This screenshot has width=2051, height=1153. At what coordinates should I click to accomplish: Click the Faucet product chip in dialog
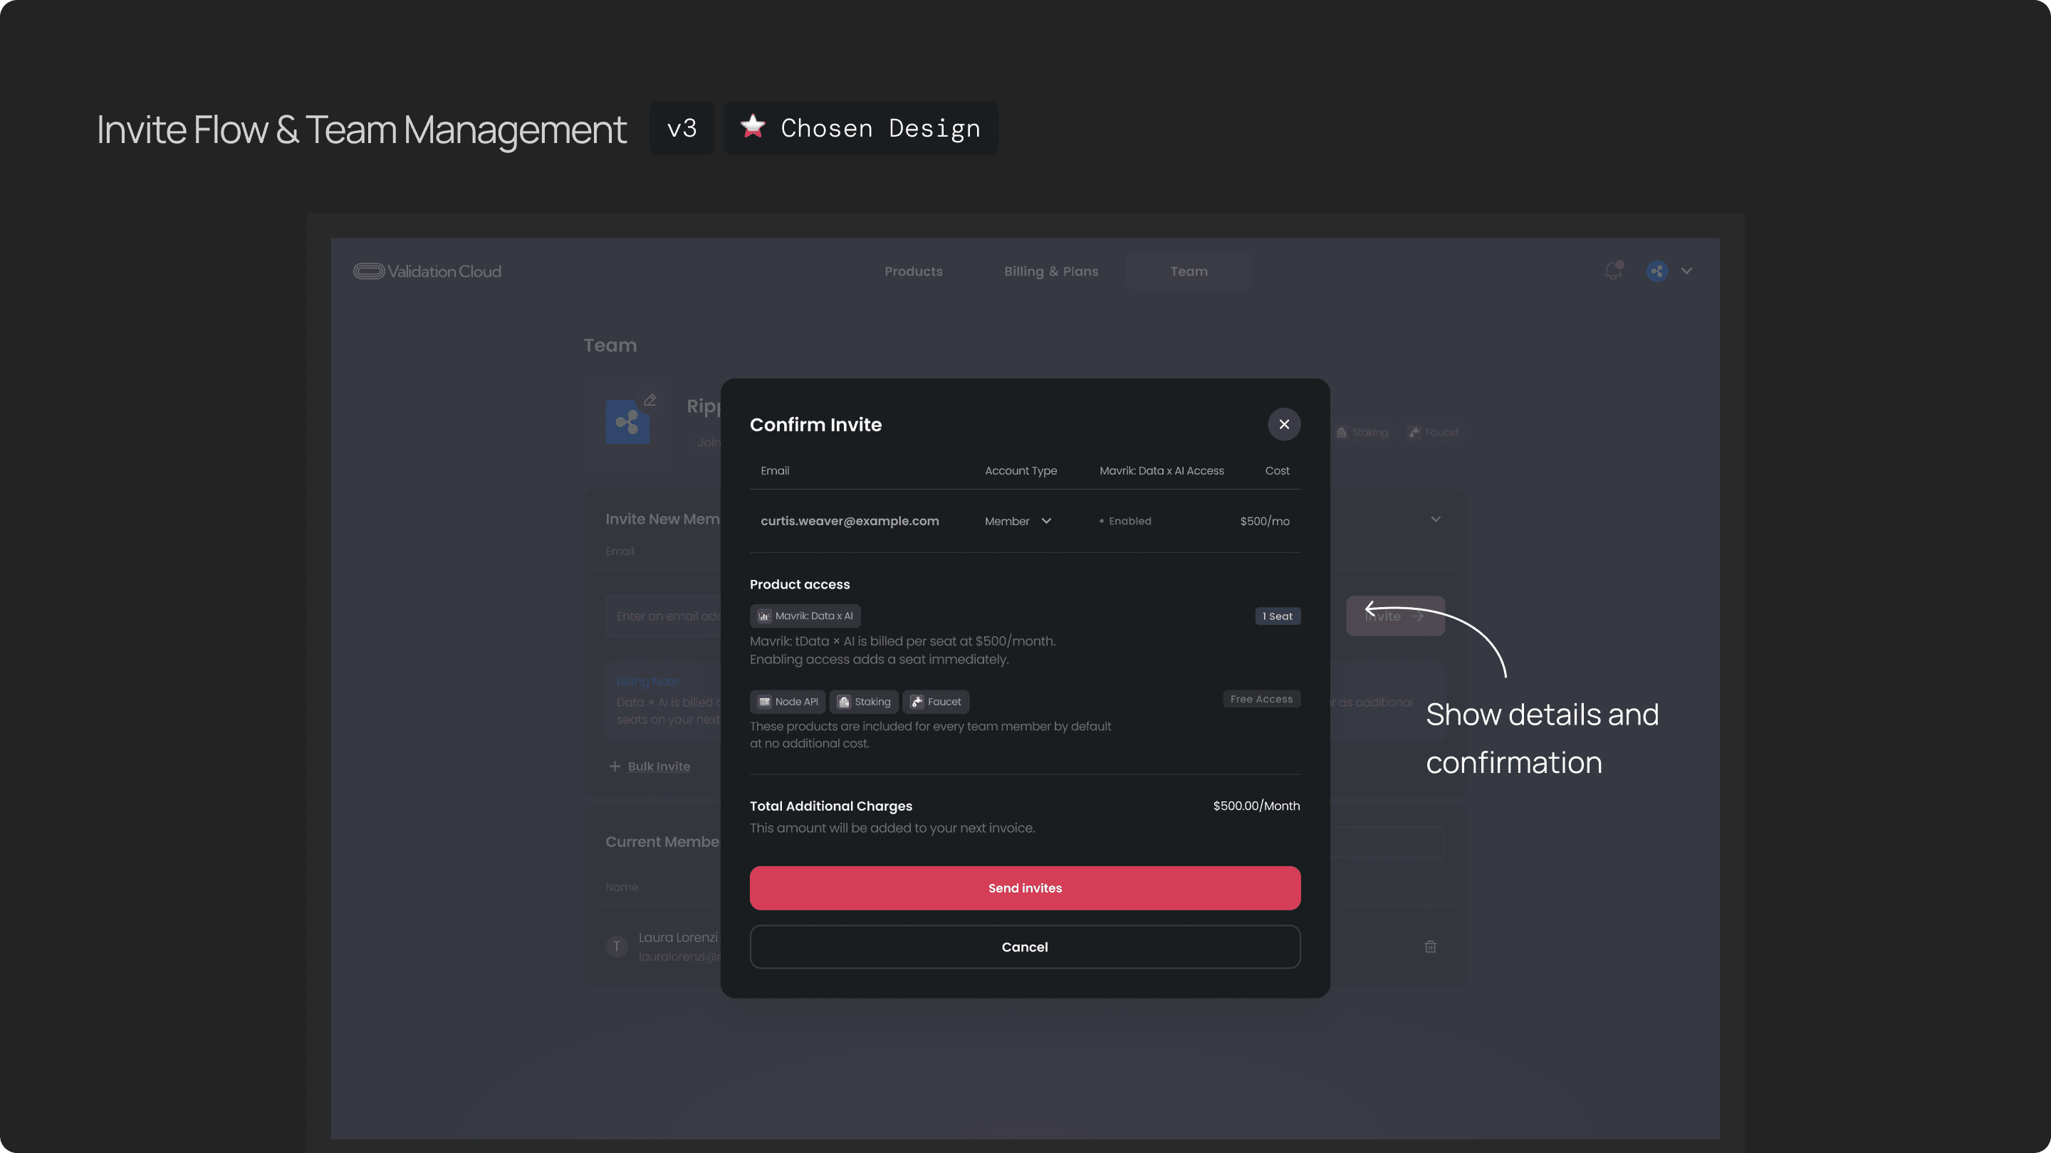point(936,702)
